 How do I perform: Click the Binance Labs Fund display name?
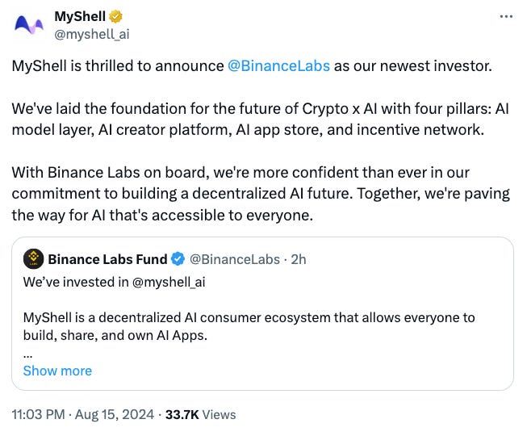pos(107,259)
